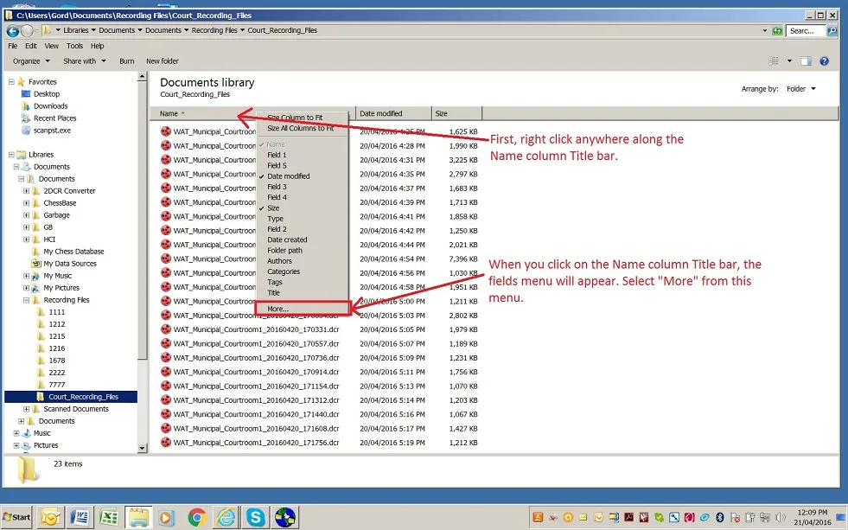This screenshot has width=848, height=530.
Task: Click the Bluetooth tray icon
Action: point(720,518)
